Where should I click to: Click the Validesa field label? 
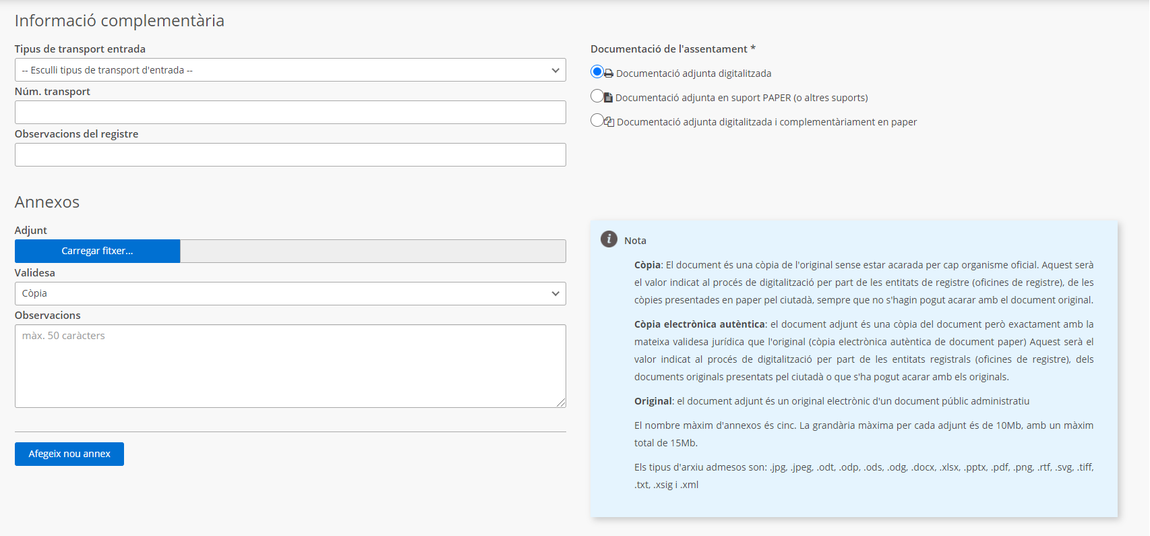[35, 273]
